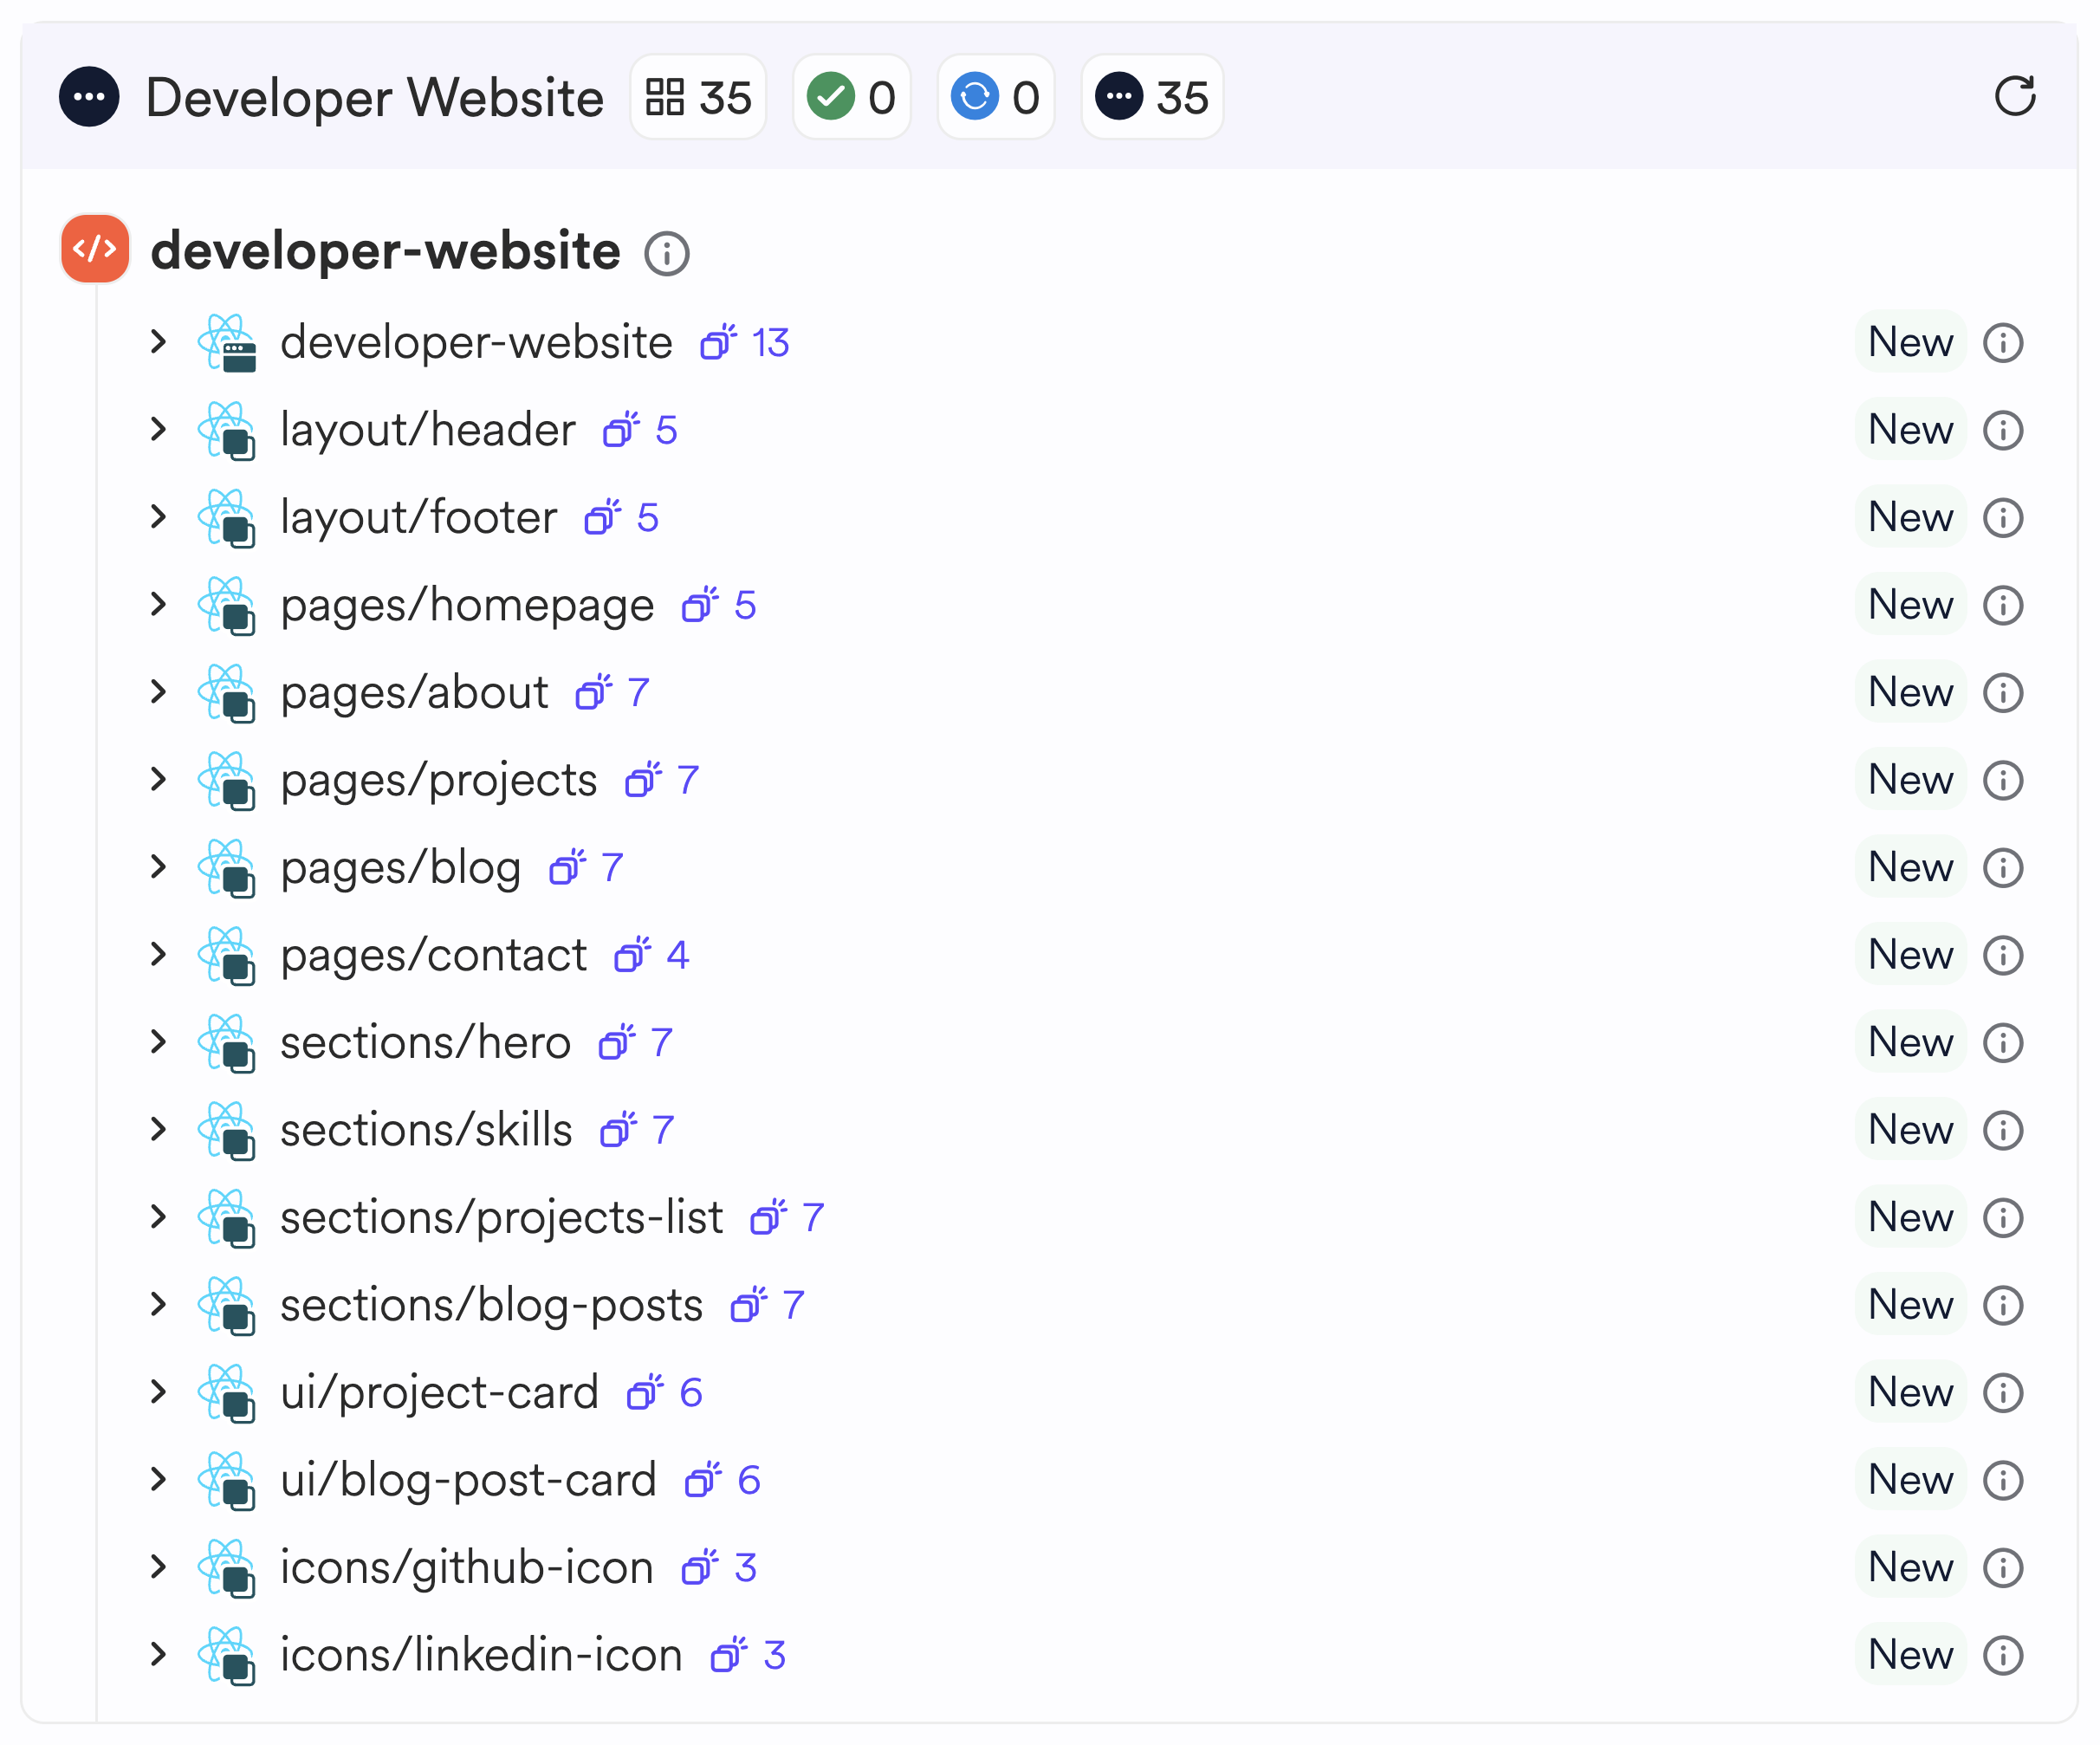This screenshot has height=1745, width=2100.
Task: Expand the icons/github-icon row
Action: coord(158,1567)
